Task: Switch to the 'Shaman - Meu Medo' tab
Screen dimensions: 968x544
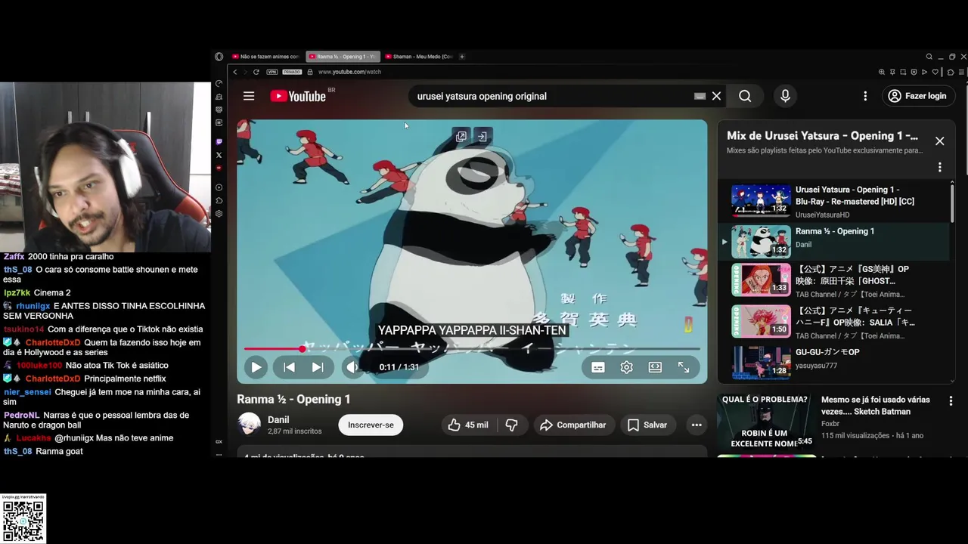Action: (x=418, y=57)
